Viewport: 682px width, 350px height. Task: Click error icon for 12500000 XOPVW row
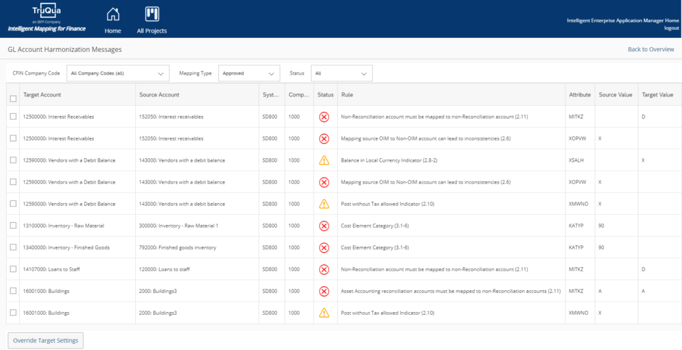(x=324, y=138)
